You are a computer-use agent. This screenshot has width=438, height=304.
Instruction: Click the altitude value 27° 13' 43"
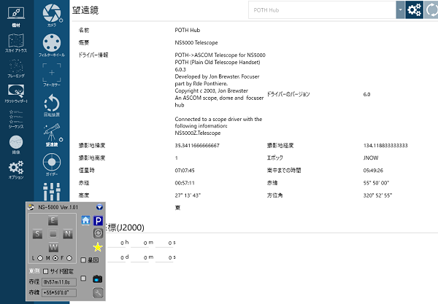click(188, 195)
